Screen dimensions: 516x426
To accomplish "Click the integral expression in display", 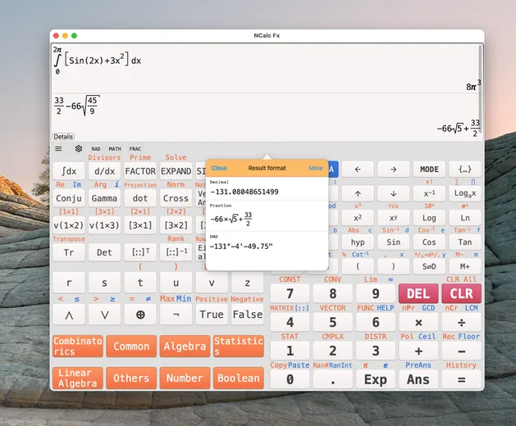I will pos(98,61).
